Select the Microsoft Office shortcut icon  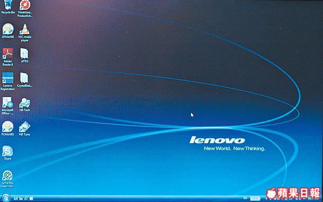click(7, 106)
